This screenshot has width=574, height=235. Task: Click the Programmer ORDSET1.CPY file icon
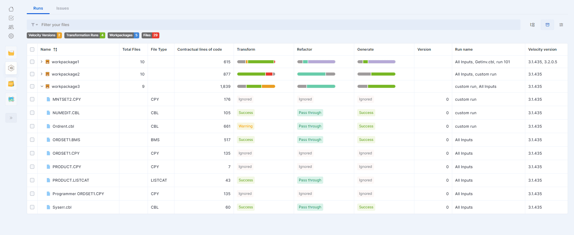[x=48, y=194]
